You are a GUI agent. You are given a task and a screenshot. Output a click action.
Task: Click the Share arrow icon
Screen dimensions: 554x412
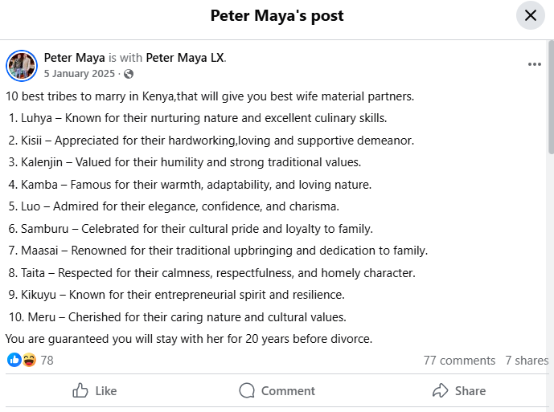440,390
